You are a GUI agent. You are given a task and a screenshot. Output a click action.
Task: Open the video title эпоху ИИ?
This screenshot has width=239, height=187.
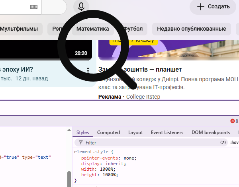click(16, 70)
